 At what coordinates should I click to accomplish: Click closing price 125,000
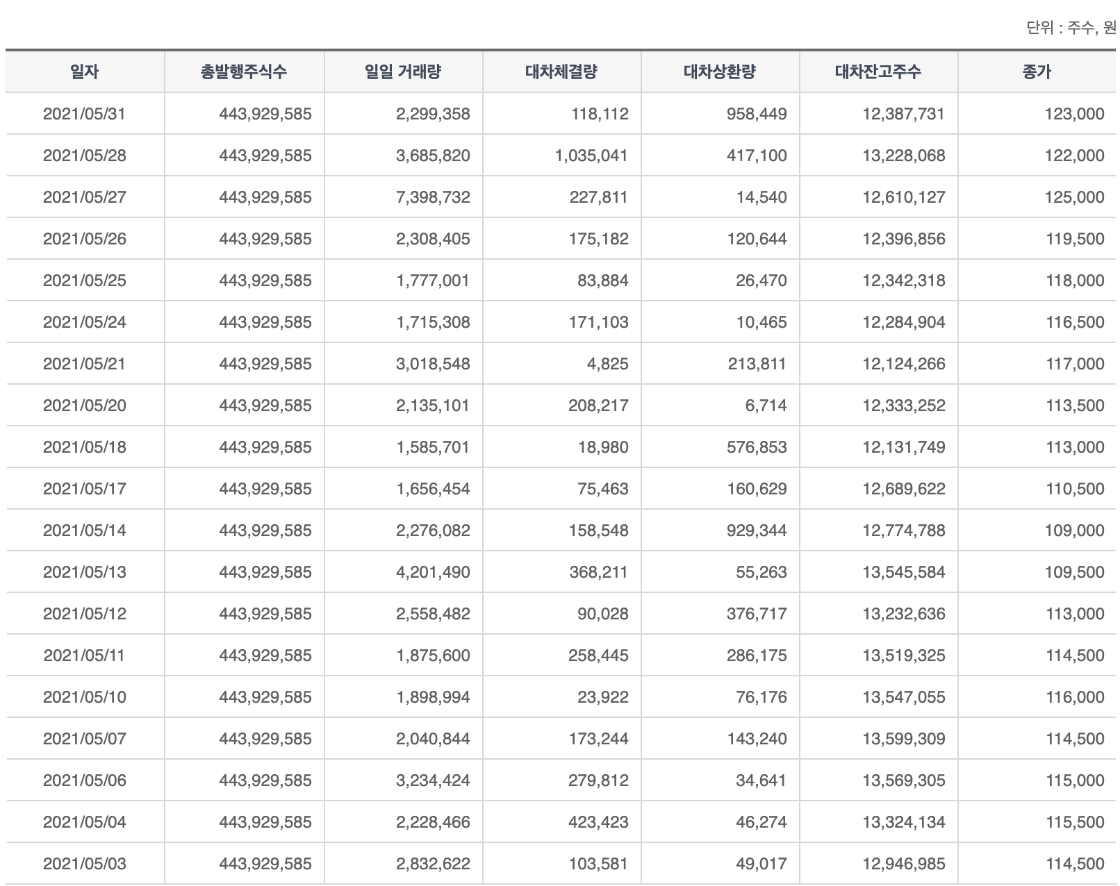1074,197
